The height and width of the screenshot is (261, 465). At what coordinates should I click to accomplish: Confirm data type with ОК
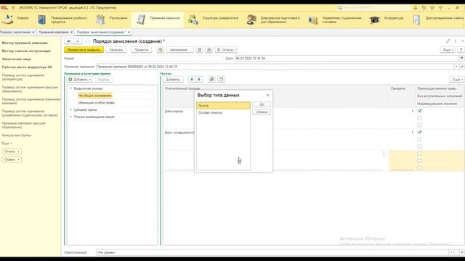pos(262,104)
